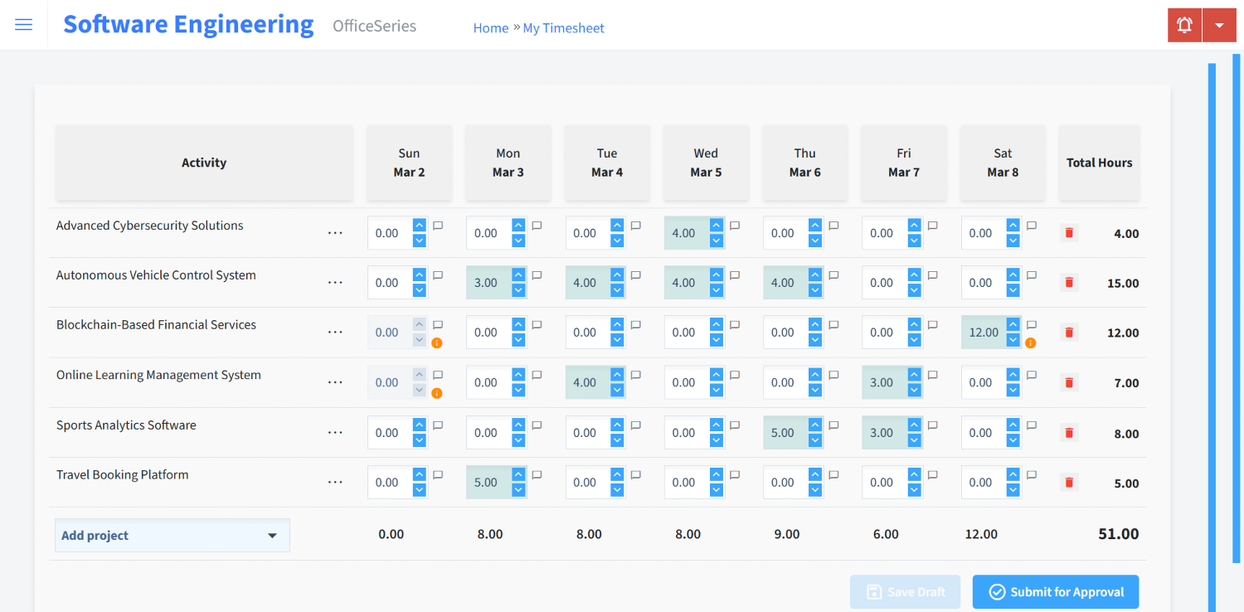Open the hamburger navigation menu

23,24
